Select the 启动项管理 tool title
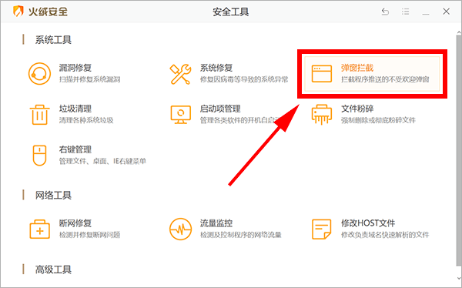 [220, 109]
